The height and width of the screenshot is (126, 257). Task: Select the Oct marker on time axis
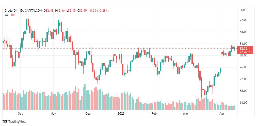click(x=21, y=114)
